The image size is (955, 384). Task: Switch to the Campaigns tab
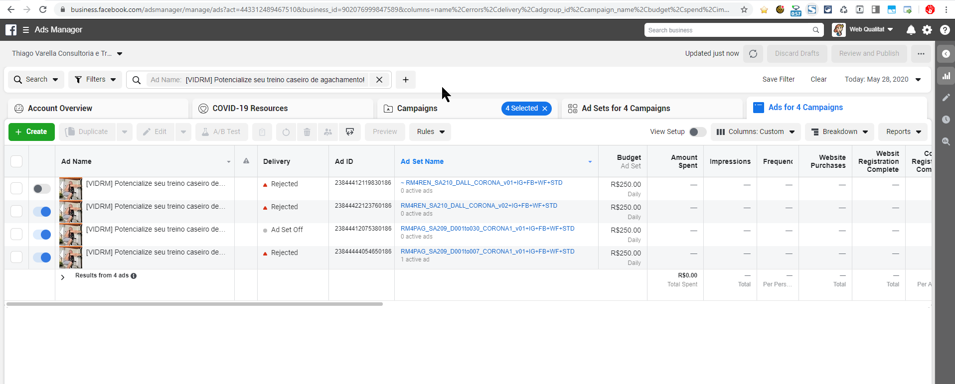point(417,109)
